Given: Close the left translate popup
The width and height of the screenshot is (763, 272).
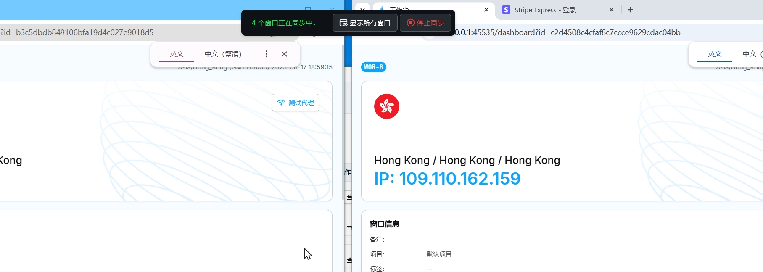Looking at the screenshot, I should click(284, 54).
